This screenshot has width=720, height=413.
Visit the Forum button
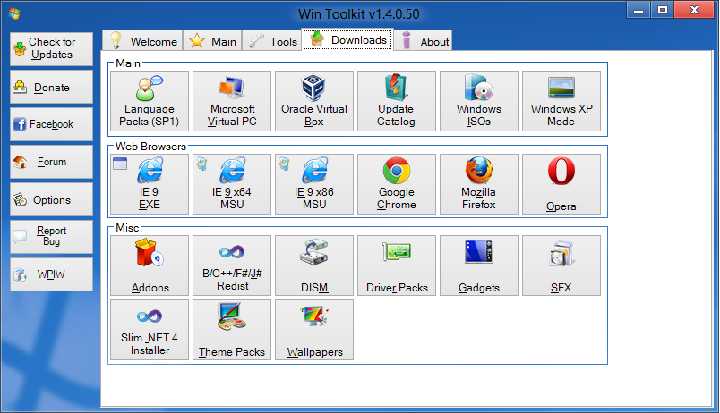pos(51,162)
